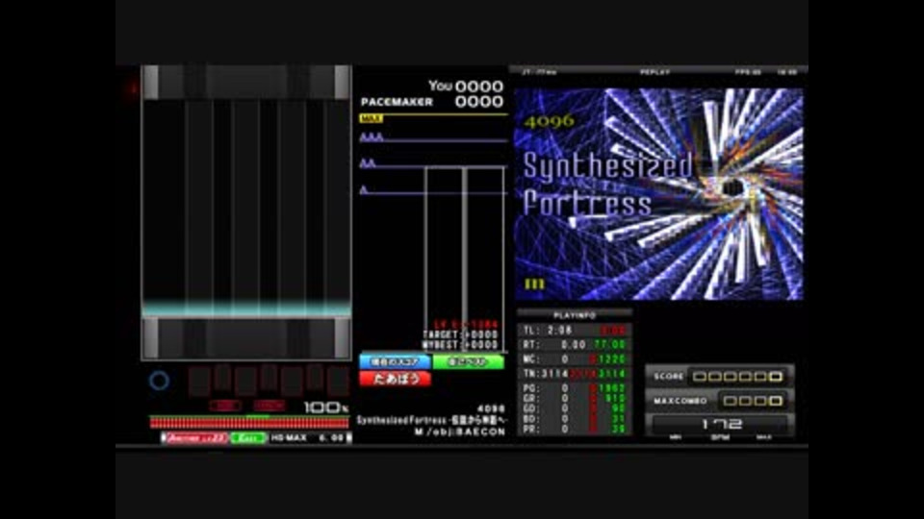Click the obj:BAECON artist credit line
This screenshot has width=924, height=519.
pos(460,432)
